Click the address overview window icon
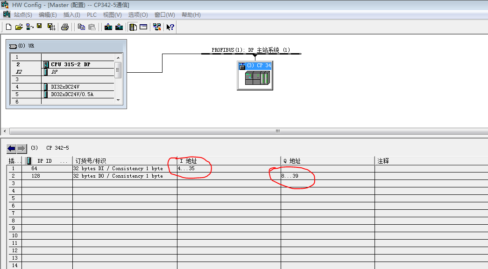This screenshot has width=488, height=269. [x=143, y=27]
